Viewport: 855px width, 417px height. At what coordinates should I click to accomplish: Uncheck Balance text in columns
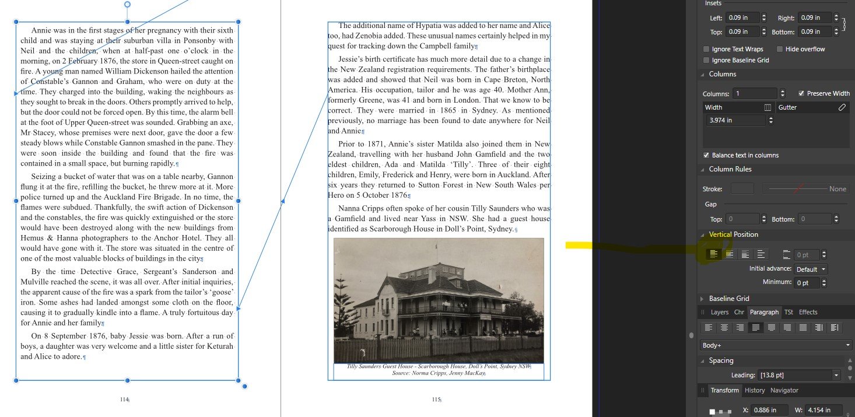[706, 155]
